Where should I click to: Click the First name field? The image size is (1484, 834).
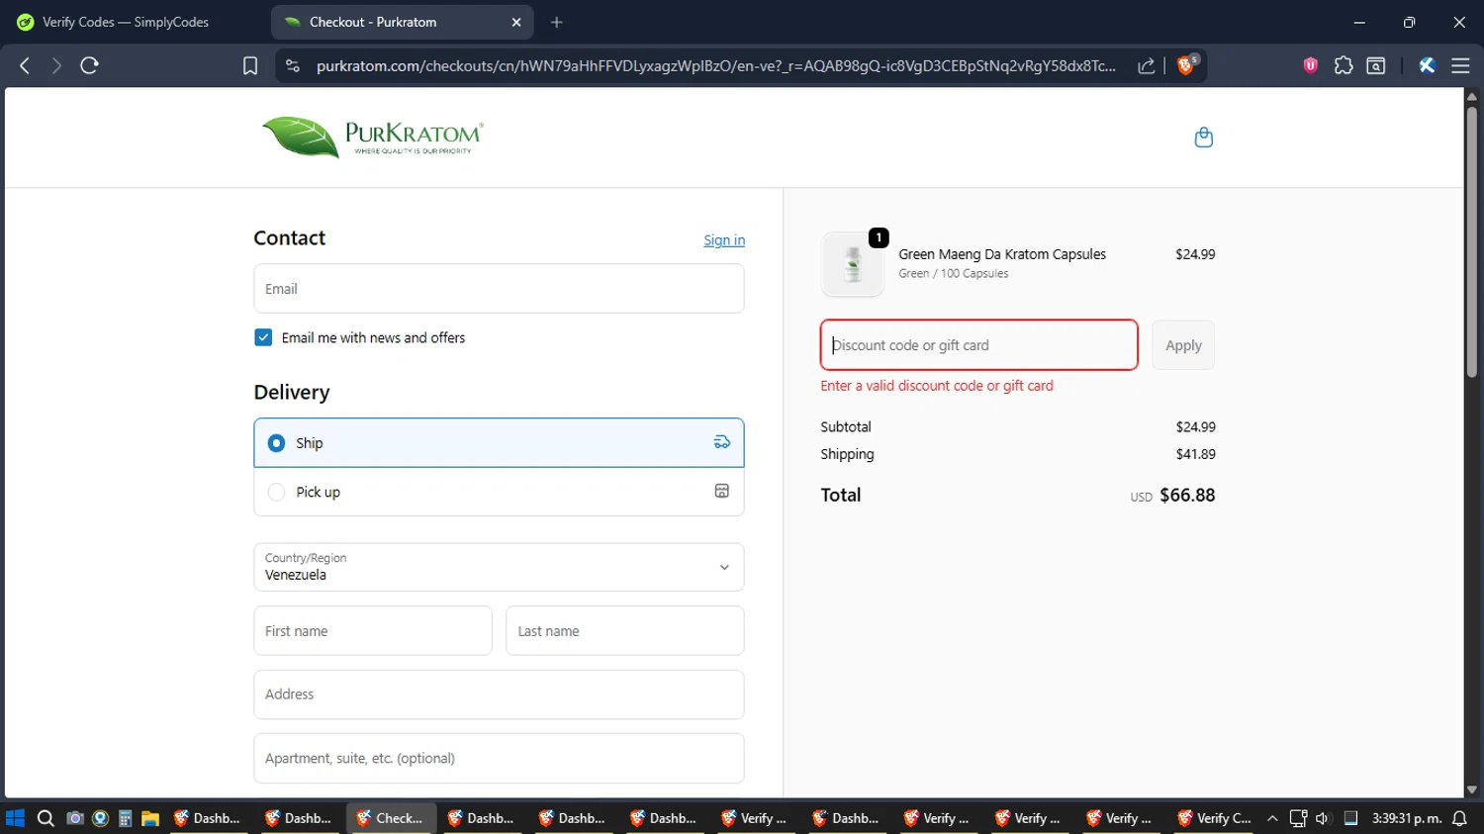[373, 630]
